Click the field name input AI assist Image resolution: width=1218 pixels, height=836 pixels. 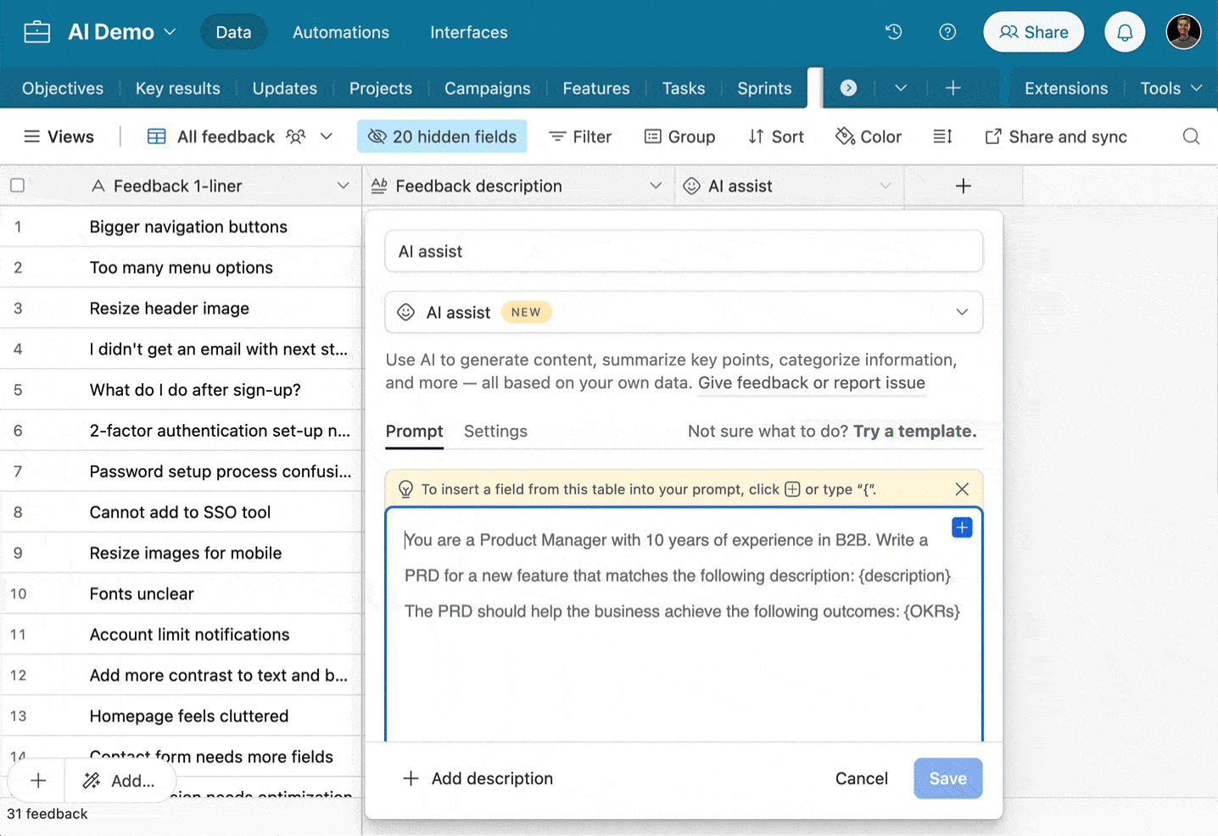684,251
